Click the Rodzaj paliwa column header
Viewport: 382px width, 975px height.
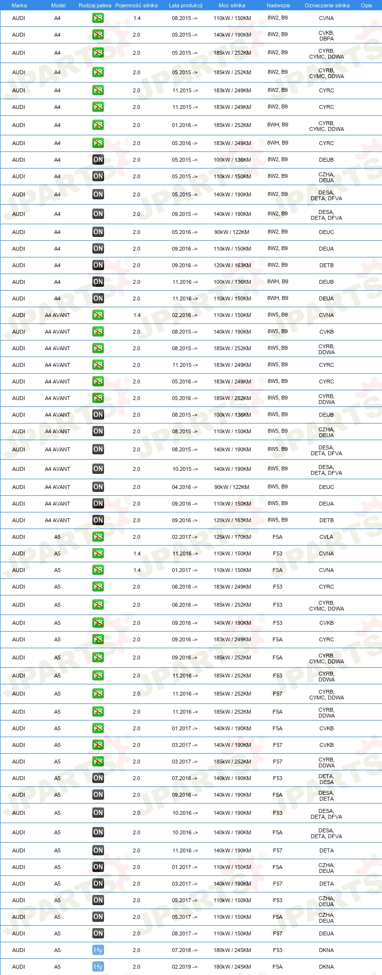(x=95, y=5)
